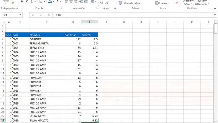Click the Clear eraser icon
218x123 pixels.
click(177, 3)
